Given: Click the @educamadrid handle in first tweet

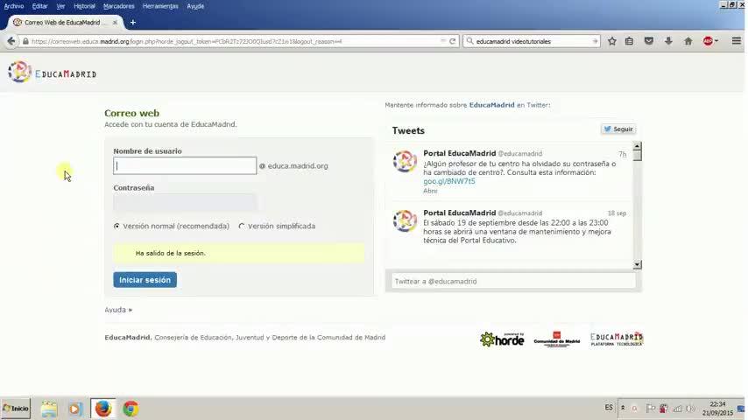Looking at the screenshot, I should (520, 153).
